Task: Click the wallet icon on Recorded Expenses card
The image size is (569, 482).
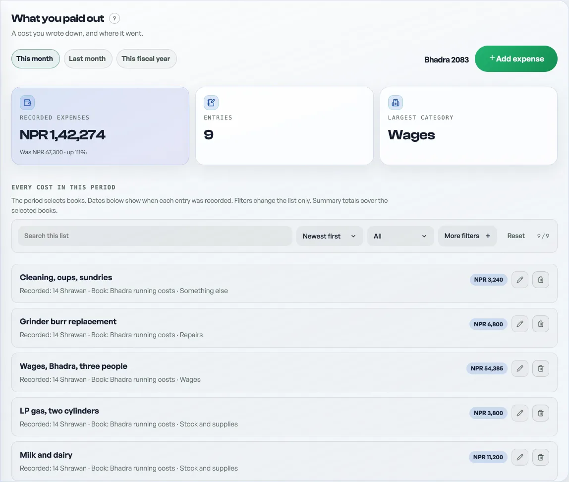Action: click(27, 103)
